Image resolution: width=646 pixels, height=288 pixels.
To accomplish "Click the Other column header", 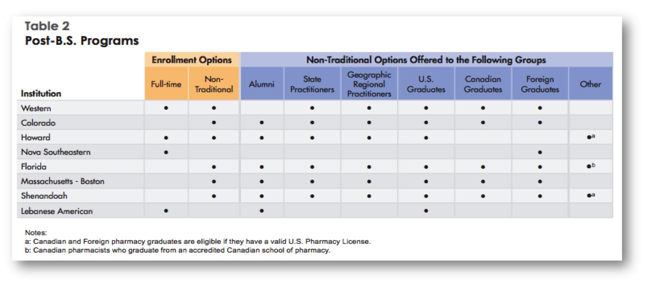I will tap(590, 84).
